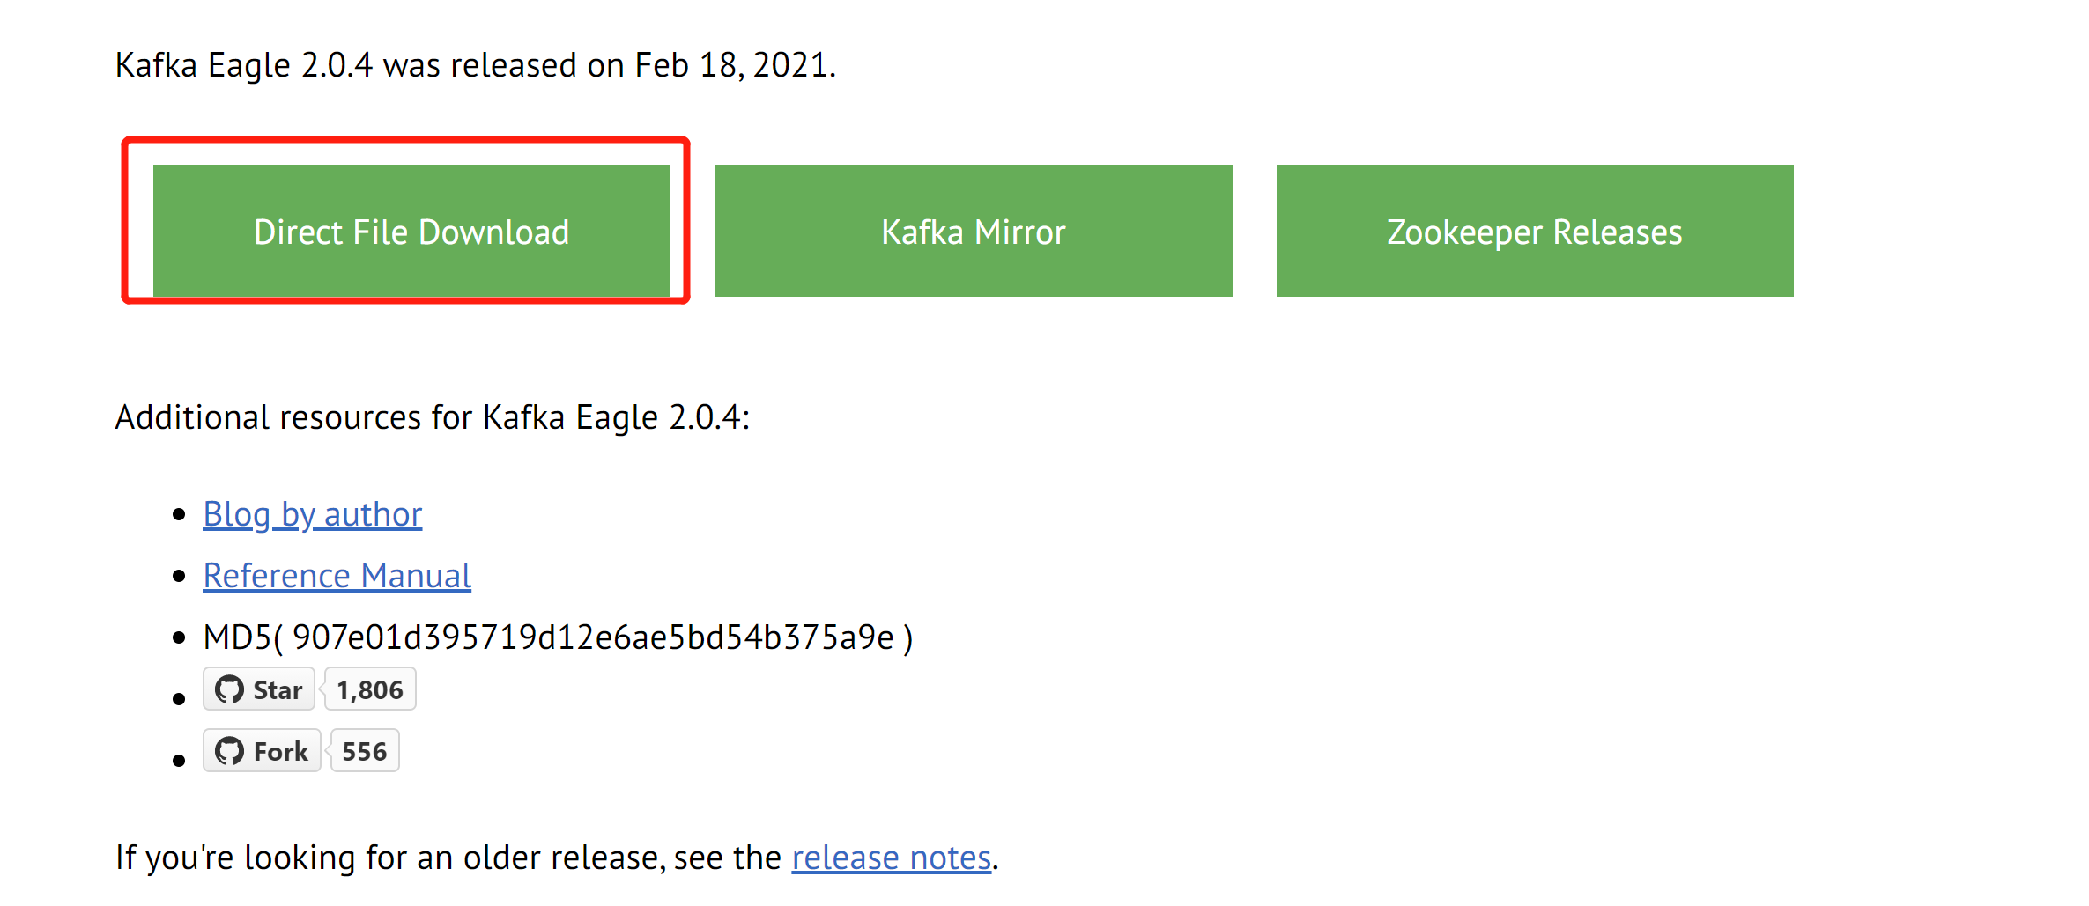Click the Direct File Download button
Viewport: 2089px width, 906px height.
pos(411,231)
